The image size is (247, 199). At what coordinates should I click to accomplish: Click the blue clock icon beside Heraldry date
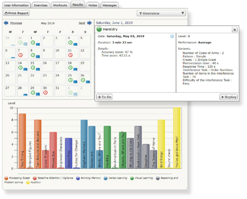click(x=172, y=36)
